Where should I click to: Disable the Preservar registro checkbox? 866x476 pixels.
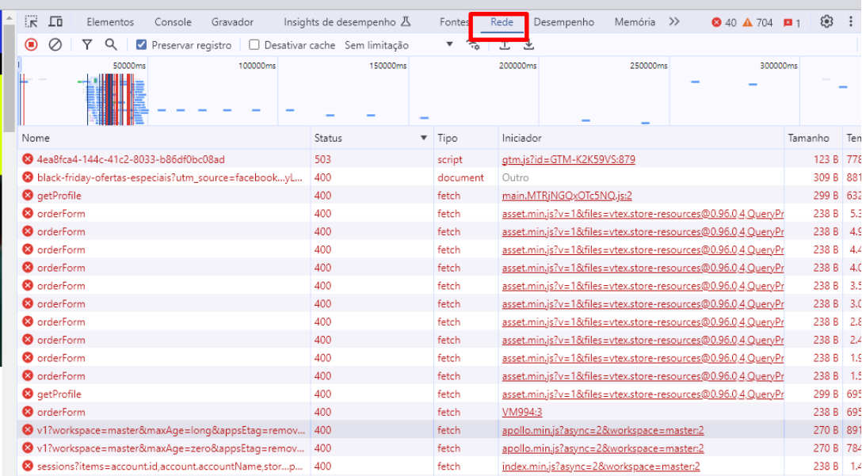(x=141, y=45)
